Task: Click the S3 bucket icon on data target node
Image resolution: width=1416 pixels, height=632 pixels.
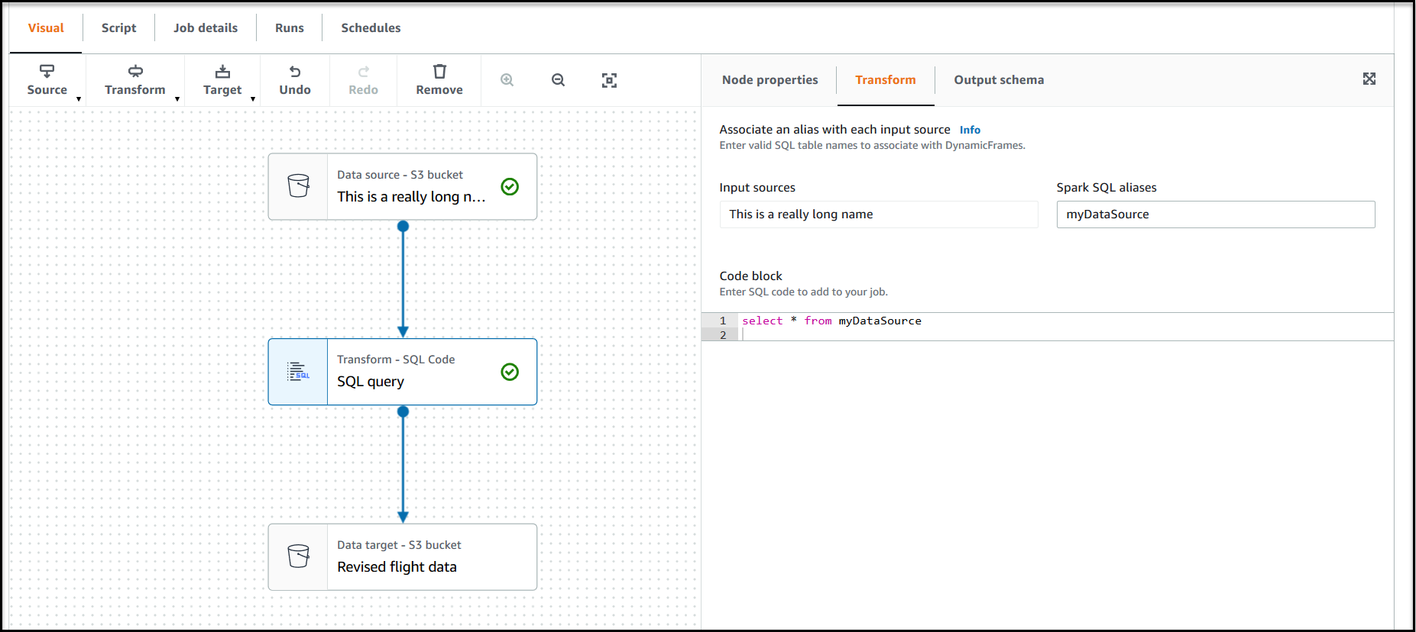Action: pos(298,556)
